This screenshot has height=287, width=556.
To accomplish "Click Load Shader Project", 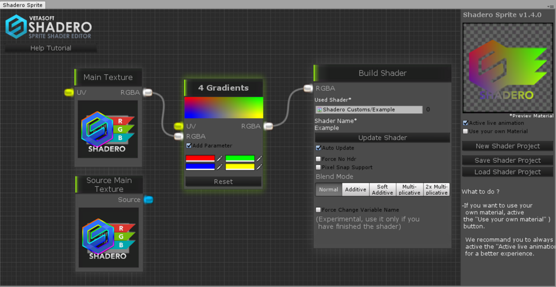I will (x=508, y=172).
